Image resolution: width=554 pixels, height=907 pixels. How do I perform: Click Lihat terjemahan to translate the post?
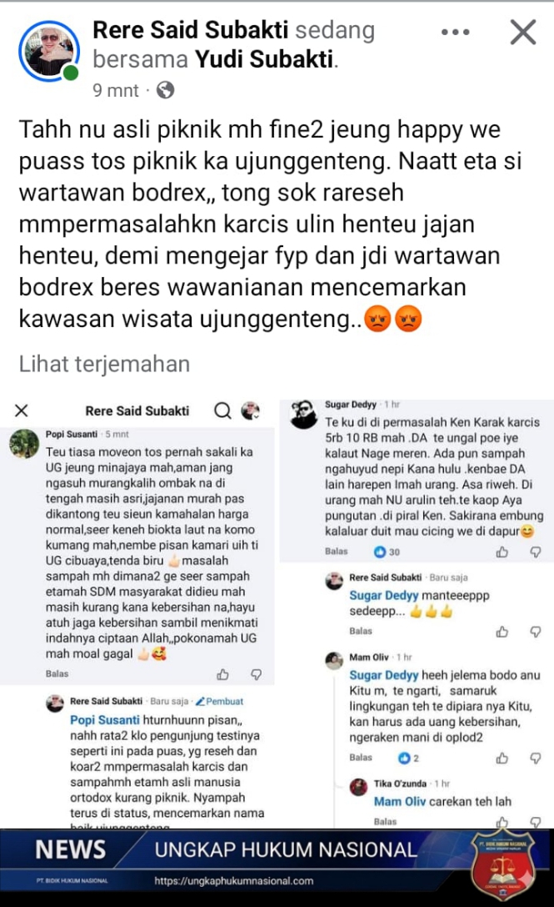click(x=104, y=364)
